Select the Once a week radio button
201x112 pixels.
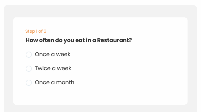click(29, 55)
